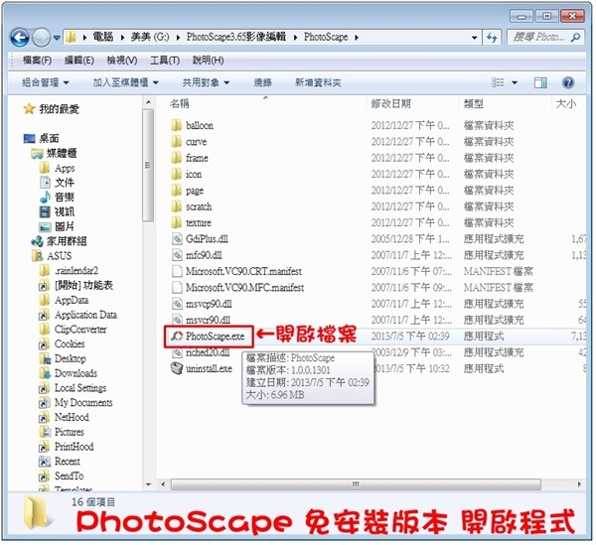The height and width of the screenshot is (545, 596).
Task: Select the msvcp90.dll file icon
Action: click(177, 304)
